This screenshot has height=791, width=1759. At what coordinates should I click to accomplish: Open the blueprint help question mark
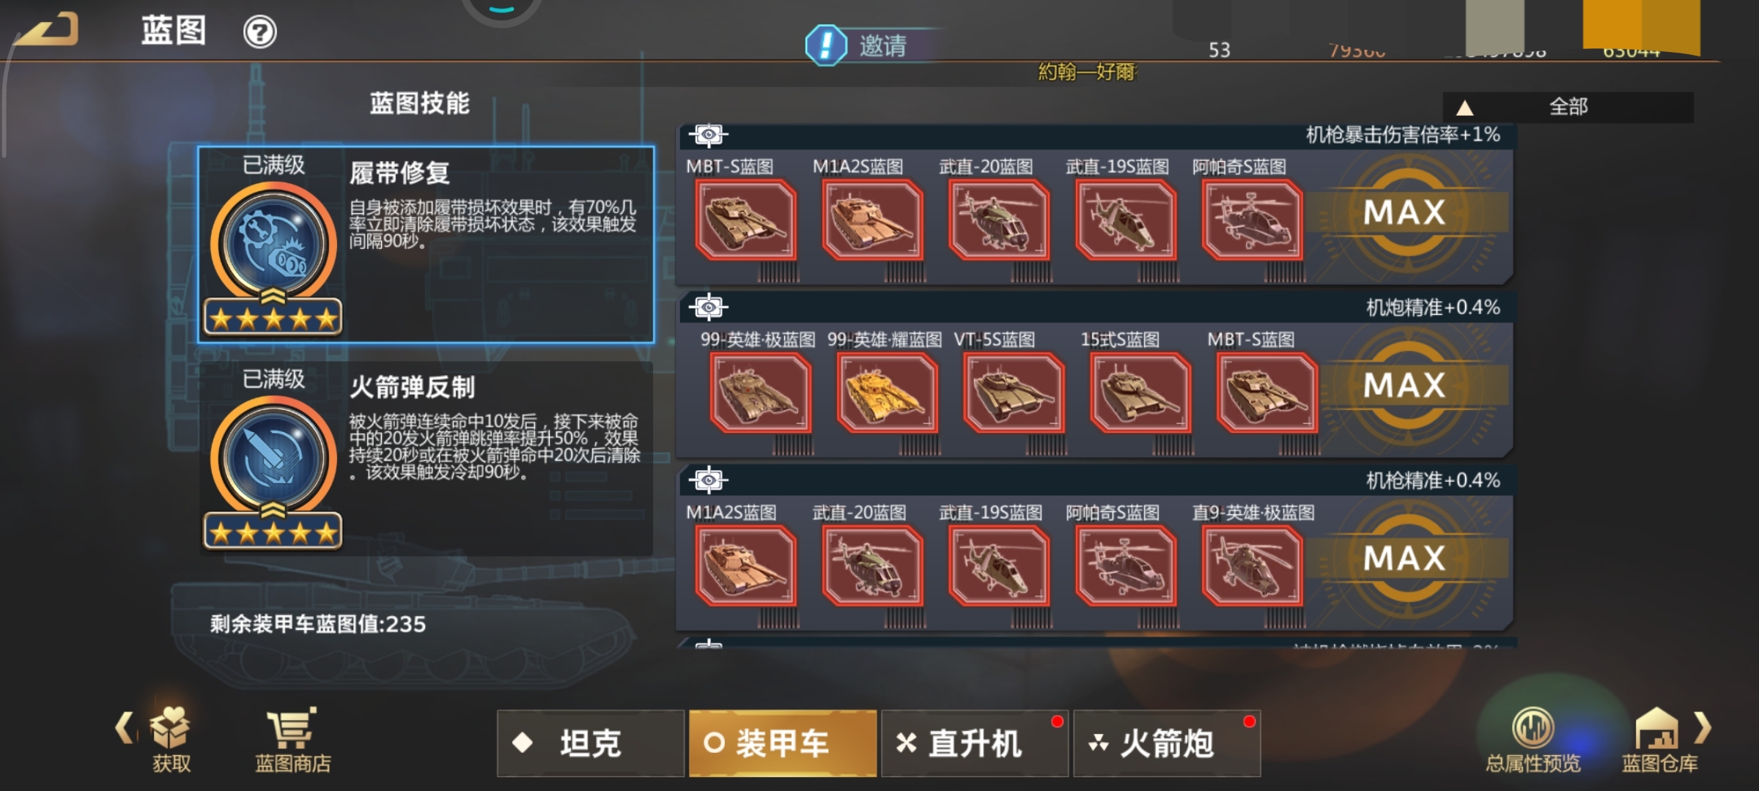click(259, 32)
